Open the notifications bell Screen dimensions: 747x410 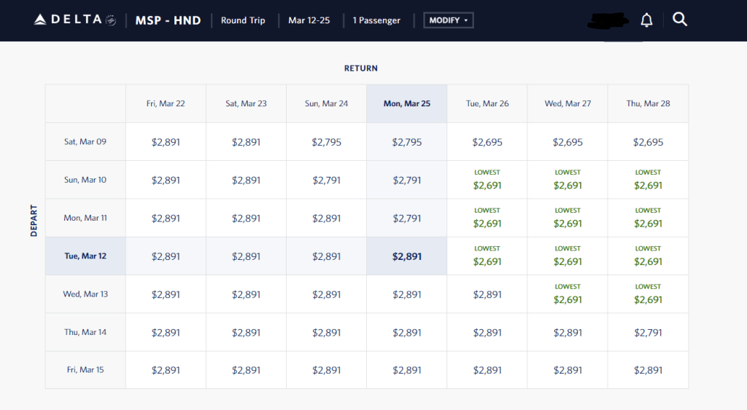coord(646,20)
